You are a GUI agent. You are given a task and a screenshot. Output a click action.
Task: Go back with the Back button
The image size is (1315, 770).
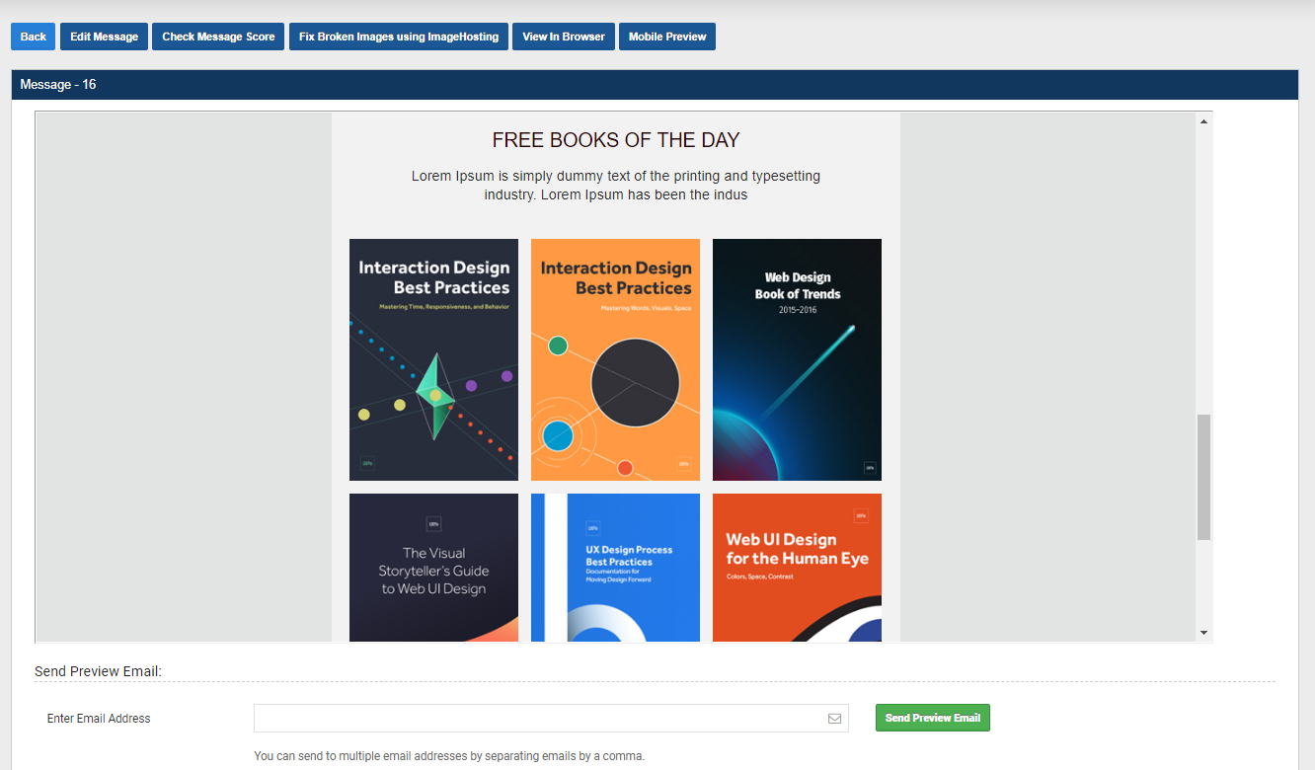[34, 37]
